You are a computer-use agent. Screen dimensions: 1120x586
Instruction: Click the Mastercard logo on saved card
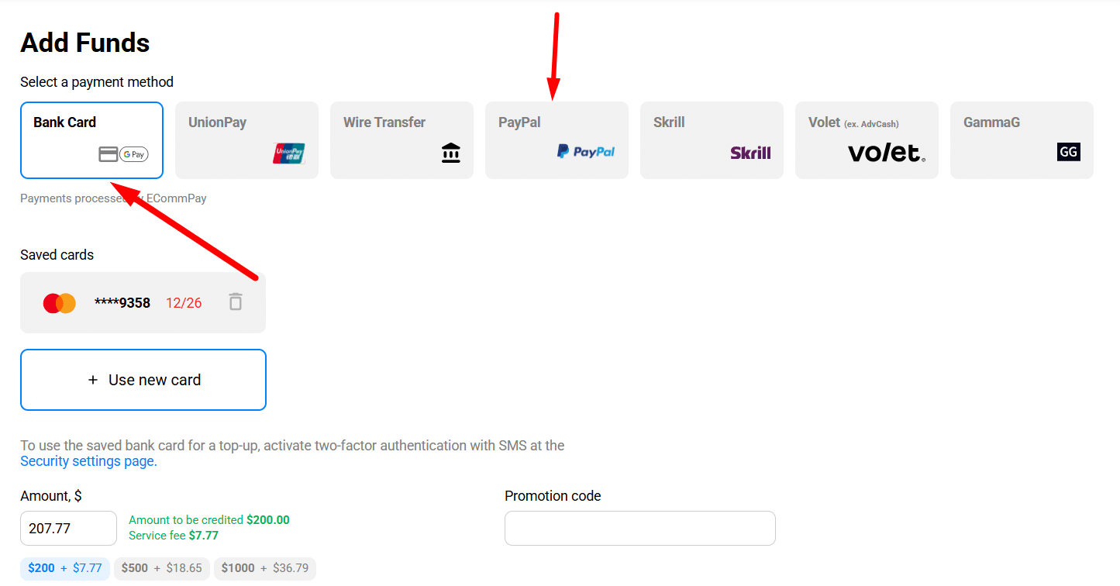(60, 303)
